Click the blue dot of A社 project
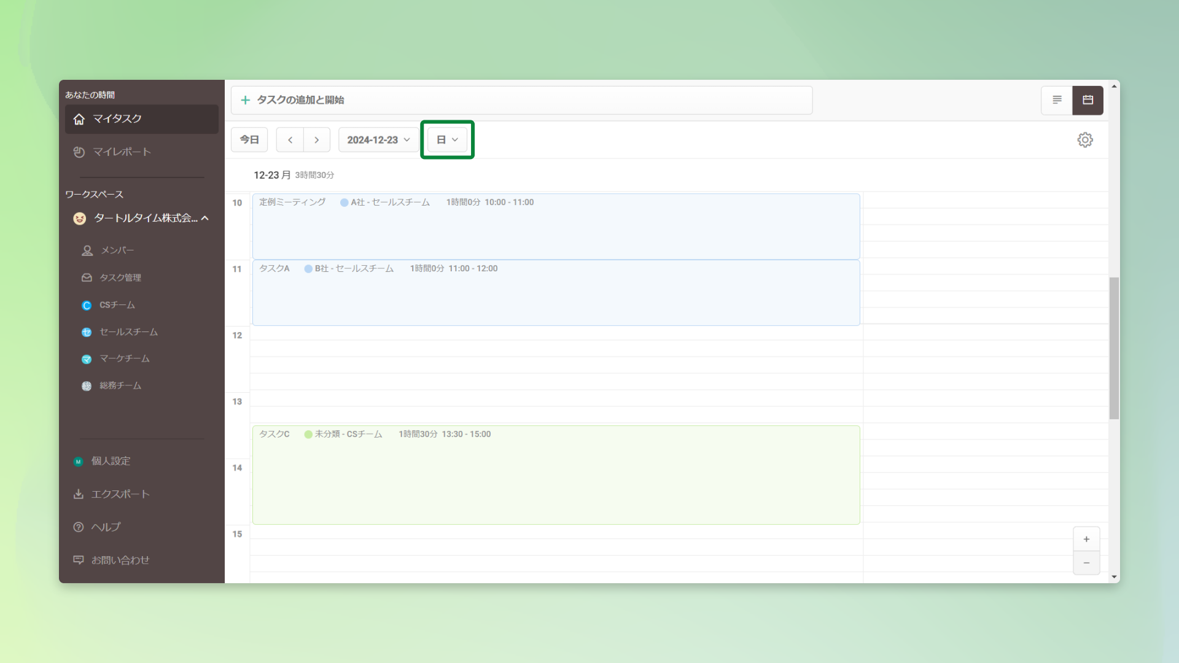Screen dimensions: 1179x663 344,203
